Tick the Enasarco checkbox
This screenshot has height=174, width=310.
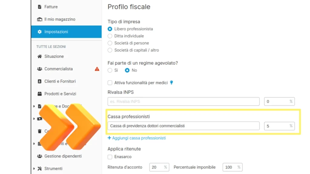point(110,157)
